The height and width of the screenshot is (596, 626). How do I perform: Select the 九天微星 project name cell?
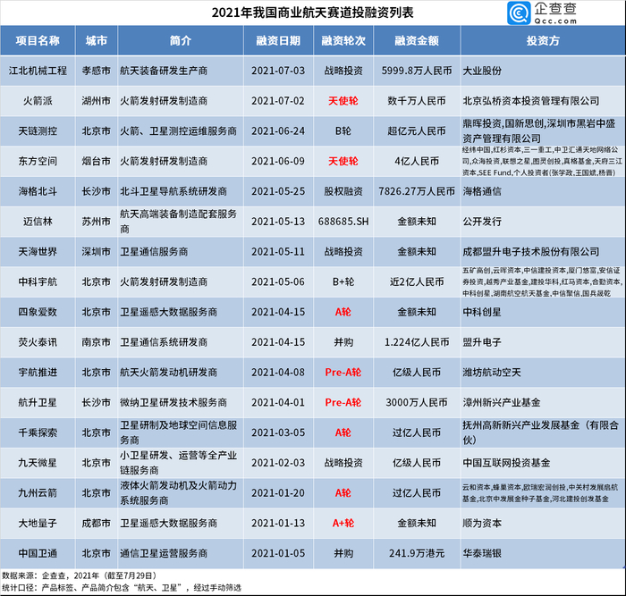38,463
